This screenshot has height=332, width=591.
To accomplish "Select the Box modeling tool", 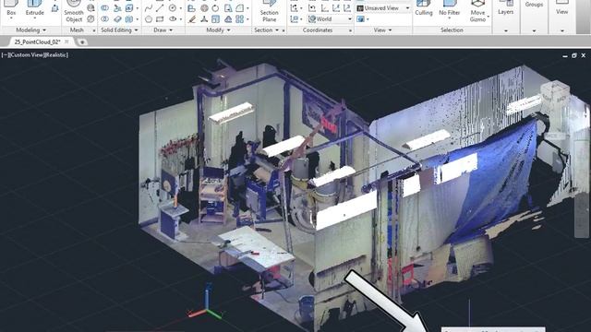I will click(x=11, y=8).
